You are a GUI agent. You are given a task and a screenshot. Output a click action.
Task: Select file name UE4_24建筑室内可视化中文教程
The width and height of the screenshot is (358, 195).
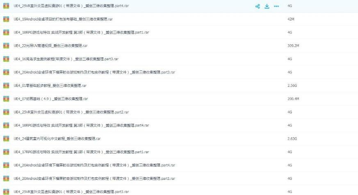click(57, 138)
